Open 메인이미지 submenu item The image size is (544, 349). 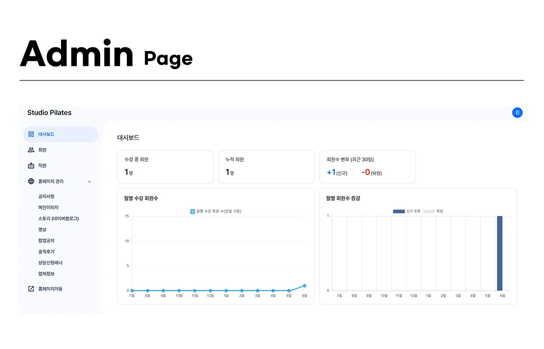click(48, 207)
